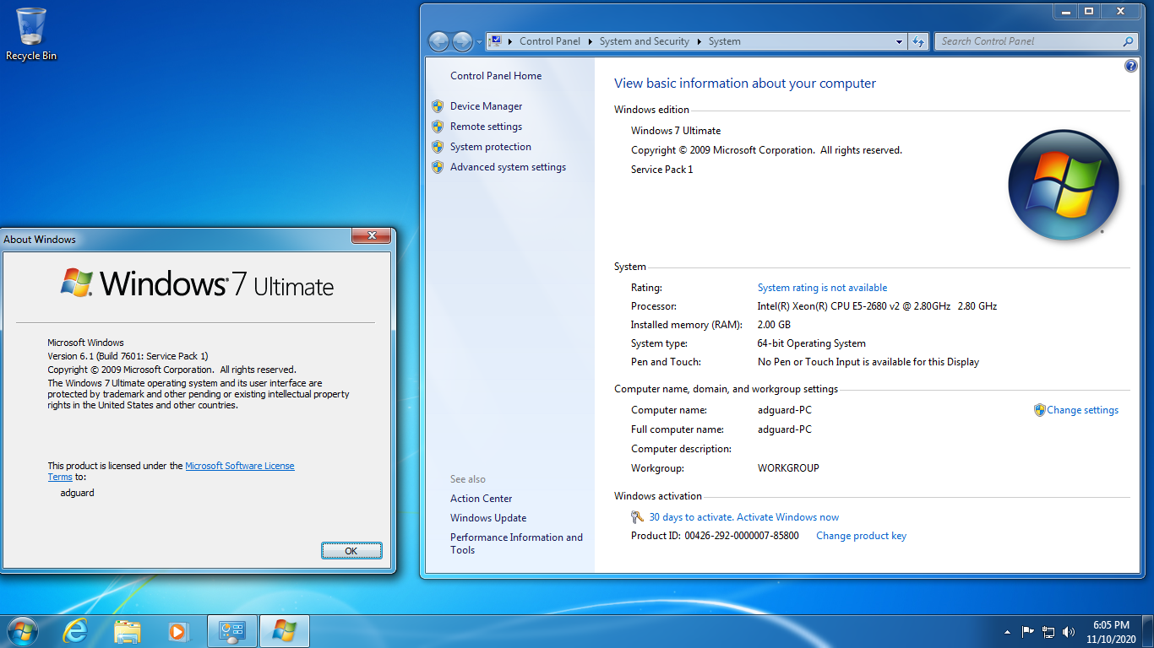This screenshot has height=648, width=1154.
Task: Click the Forward arrow in System window
Action: click(462, 41)
